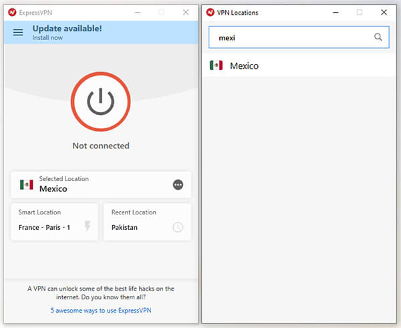
Task: Click the power connect button
Action: coord(101,102)
